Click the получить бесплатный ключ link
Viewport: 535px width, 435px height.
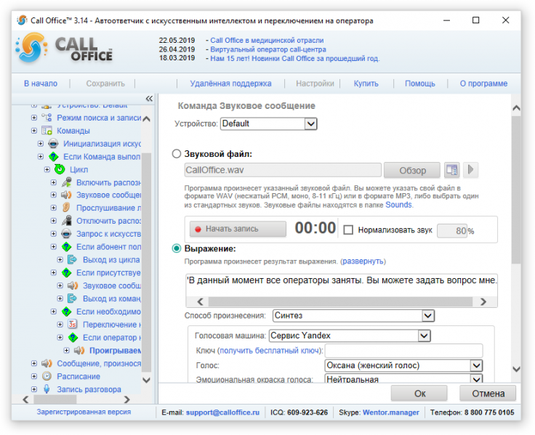coord(270,351)
